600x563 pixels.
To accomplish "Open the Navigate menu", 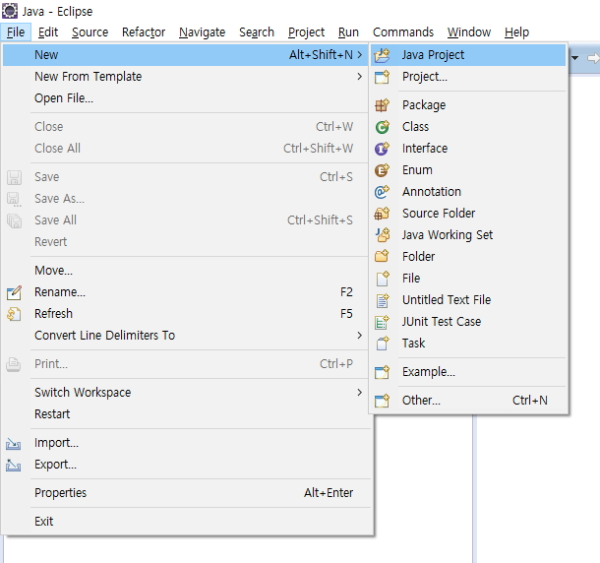I will pyautogui.click(x=202, y=32).
